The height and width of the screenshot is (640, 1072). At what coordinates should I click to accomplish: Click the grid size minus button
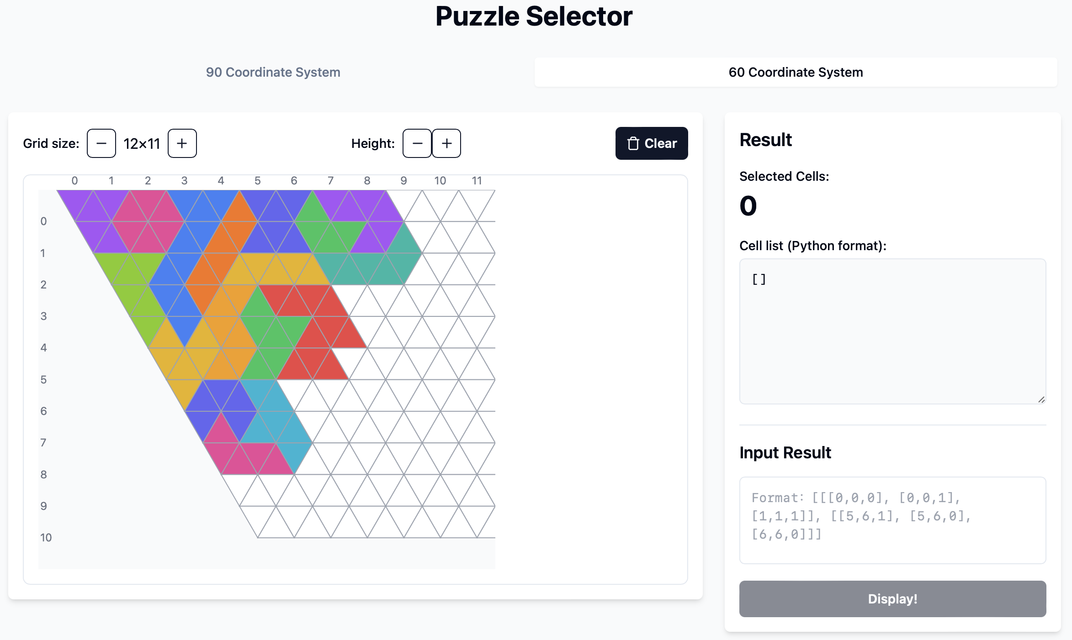point(101,143)
